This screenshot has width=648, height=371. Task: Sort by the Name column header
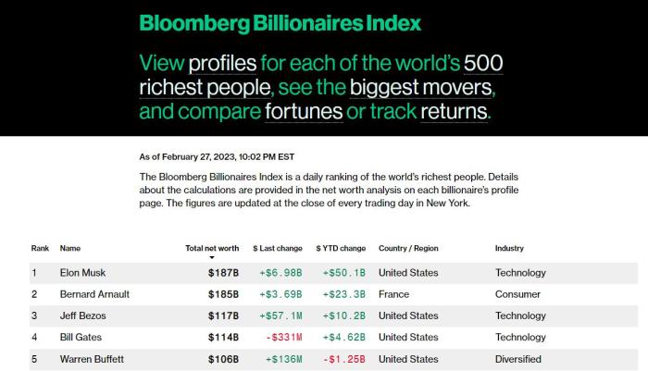70,249
